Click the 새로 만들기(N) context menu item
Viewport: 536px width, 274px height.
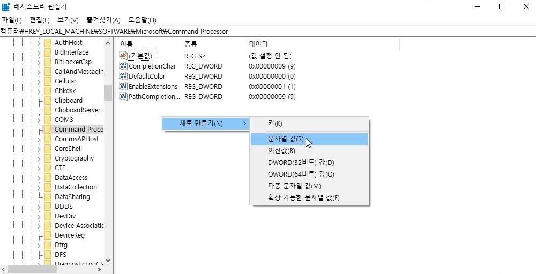pyautogui.click(x=205, y=123)
